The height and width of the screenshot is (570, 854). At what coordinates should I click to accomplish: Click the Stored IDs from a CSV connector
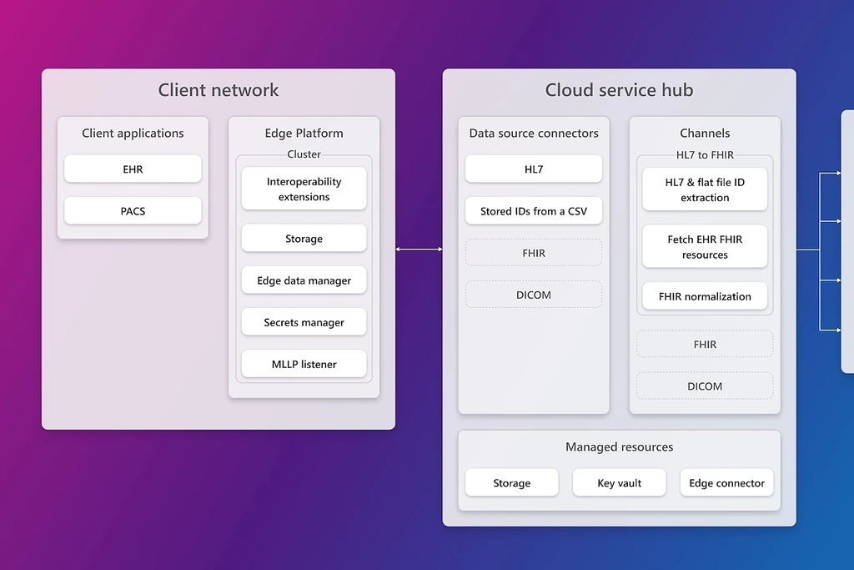coord(534,211)
